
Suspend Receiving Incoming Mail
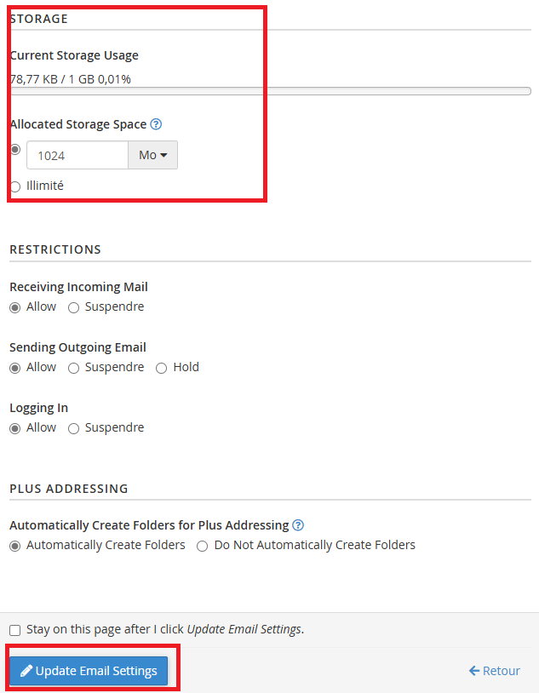tap(73, 307)
